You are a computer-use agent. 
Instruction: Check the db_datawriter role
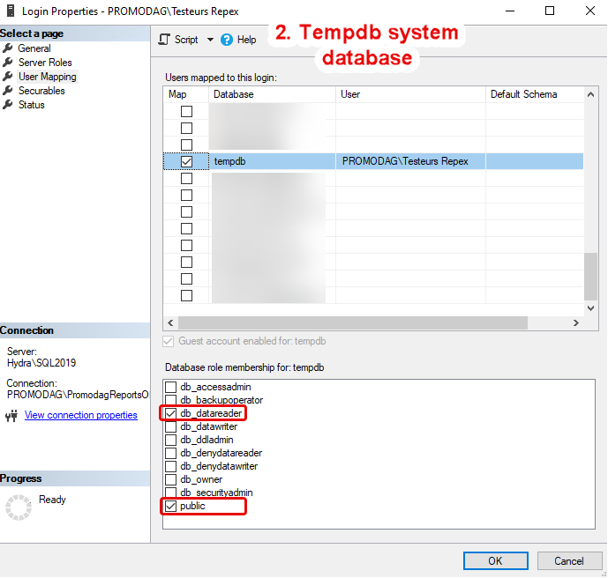[170, 426]
